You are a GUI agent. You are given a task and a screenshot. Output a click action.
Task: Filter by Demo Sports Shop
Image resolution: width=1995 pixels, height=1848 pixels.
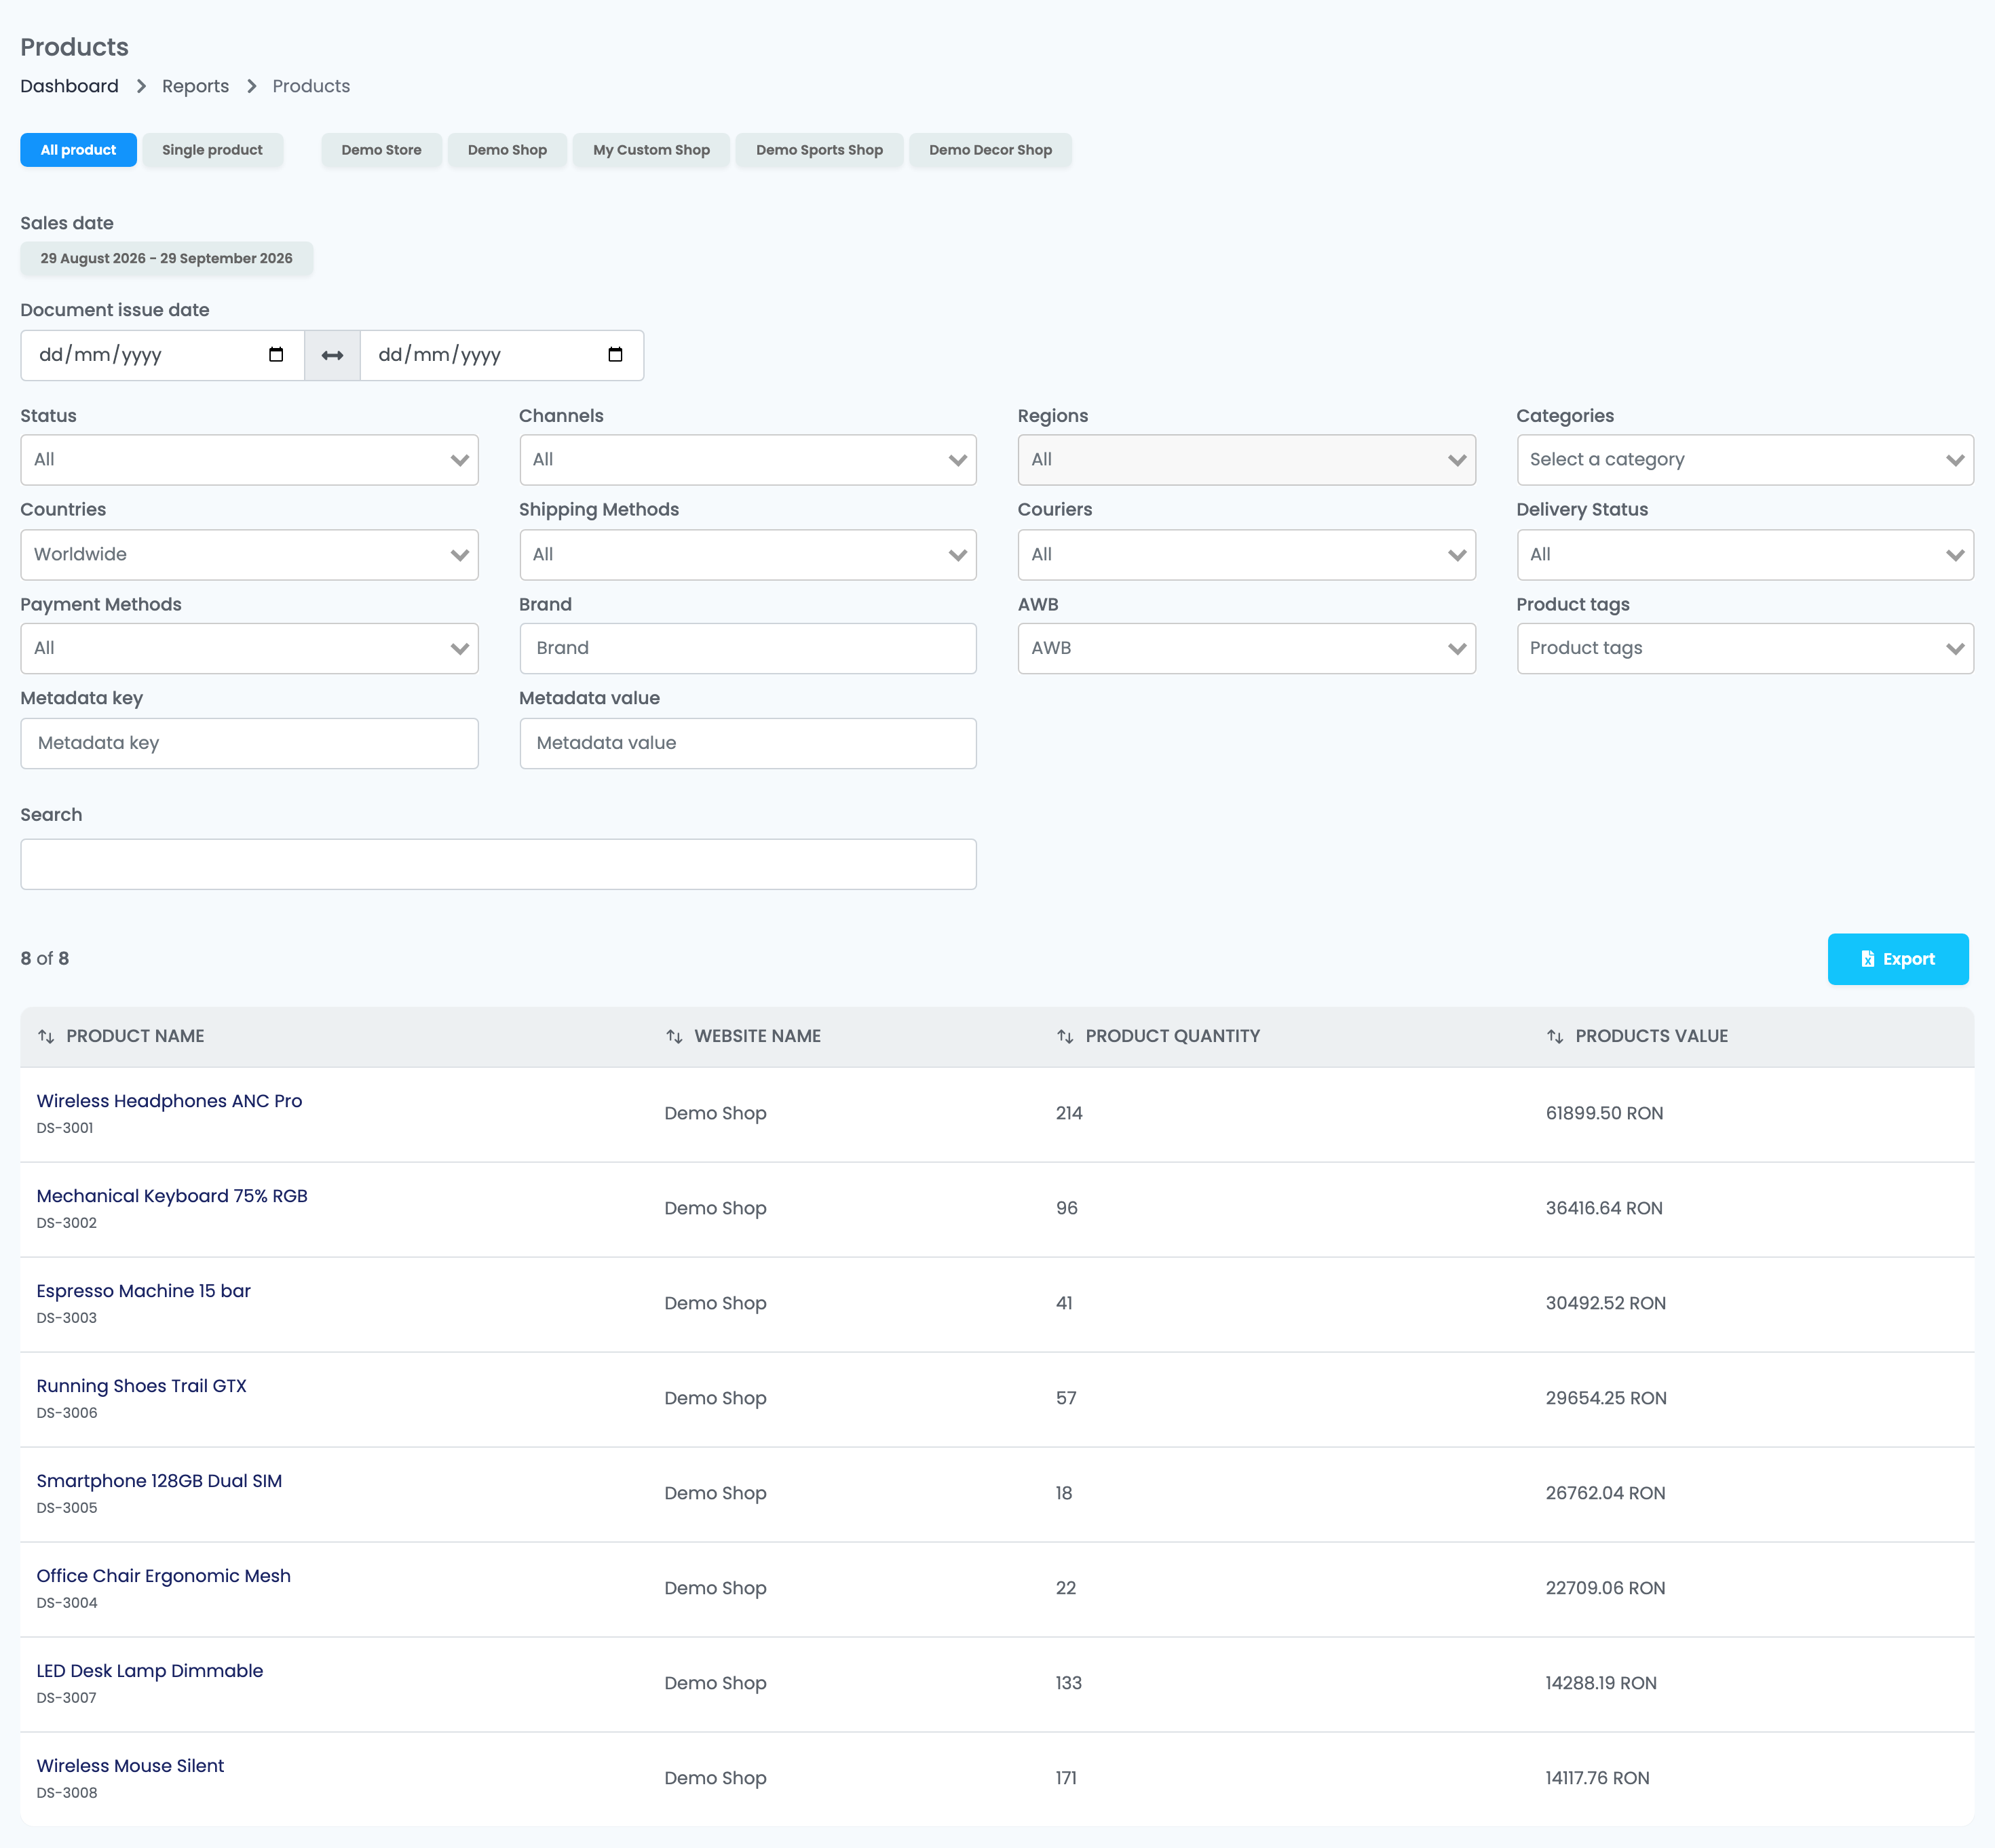pyautogui.click(x=819, y=150)
